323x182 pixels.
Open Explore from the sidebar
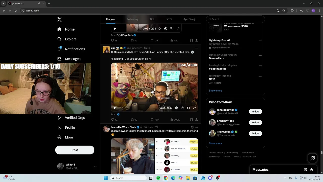click(x=67, y=39)
